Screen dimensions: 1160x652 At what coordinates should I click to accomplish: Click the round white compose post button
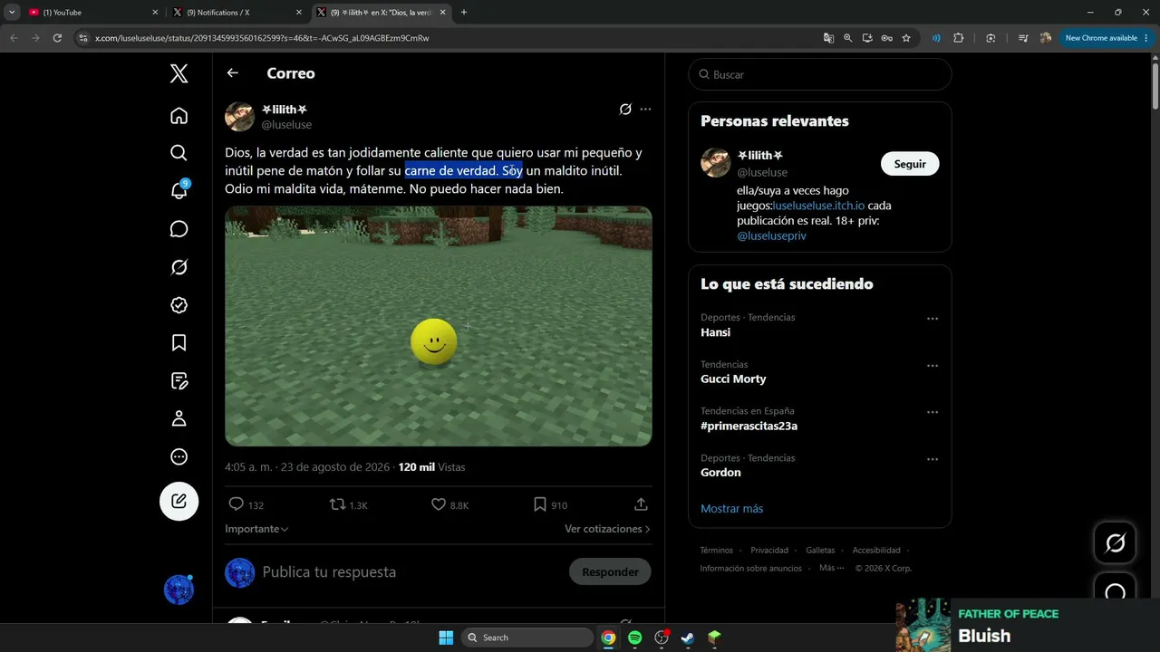179,501
